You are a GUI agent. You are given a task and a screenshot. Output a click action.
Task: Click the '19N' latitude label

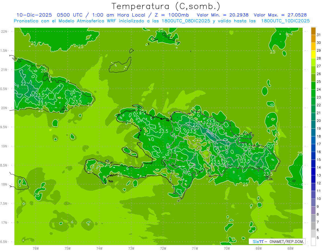tap(4, 146)
